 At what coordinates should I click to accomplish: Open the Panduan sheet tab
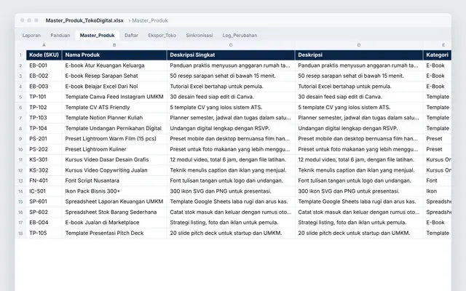[x=60, y=36]
